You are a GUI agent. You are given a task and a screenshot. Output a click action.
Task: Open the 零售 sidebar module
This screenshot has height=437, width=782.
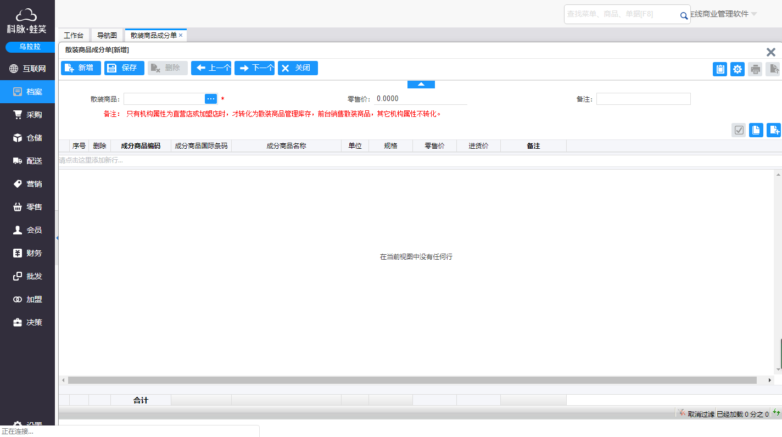[27, 207]
